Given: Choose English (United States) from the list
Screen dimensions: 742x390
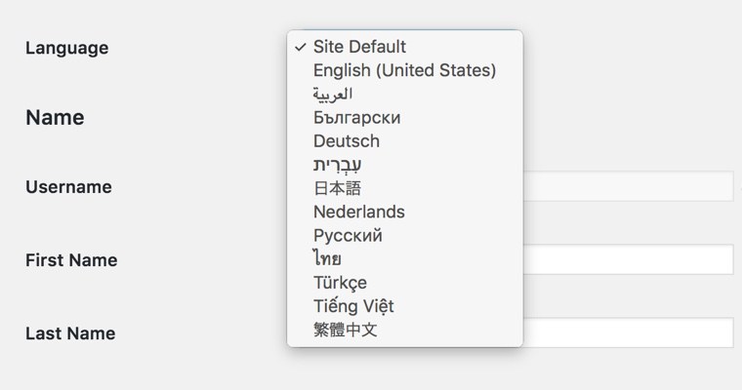Looking at the screenshot, I should click(404, 70).
